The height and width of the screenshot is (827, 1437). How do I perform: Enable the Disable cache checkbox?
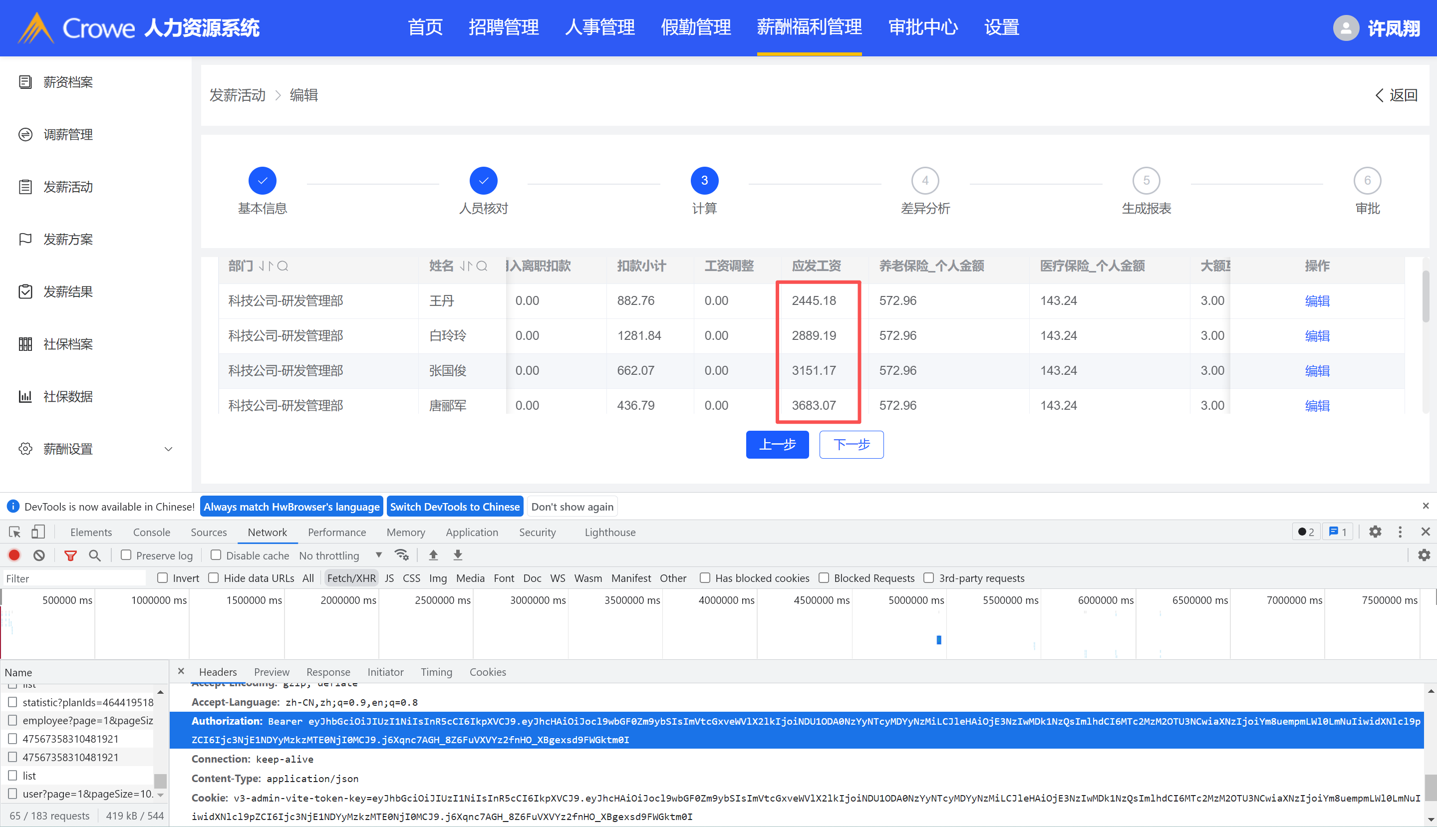click(x=216, y=555)
